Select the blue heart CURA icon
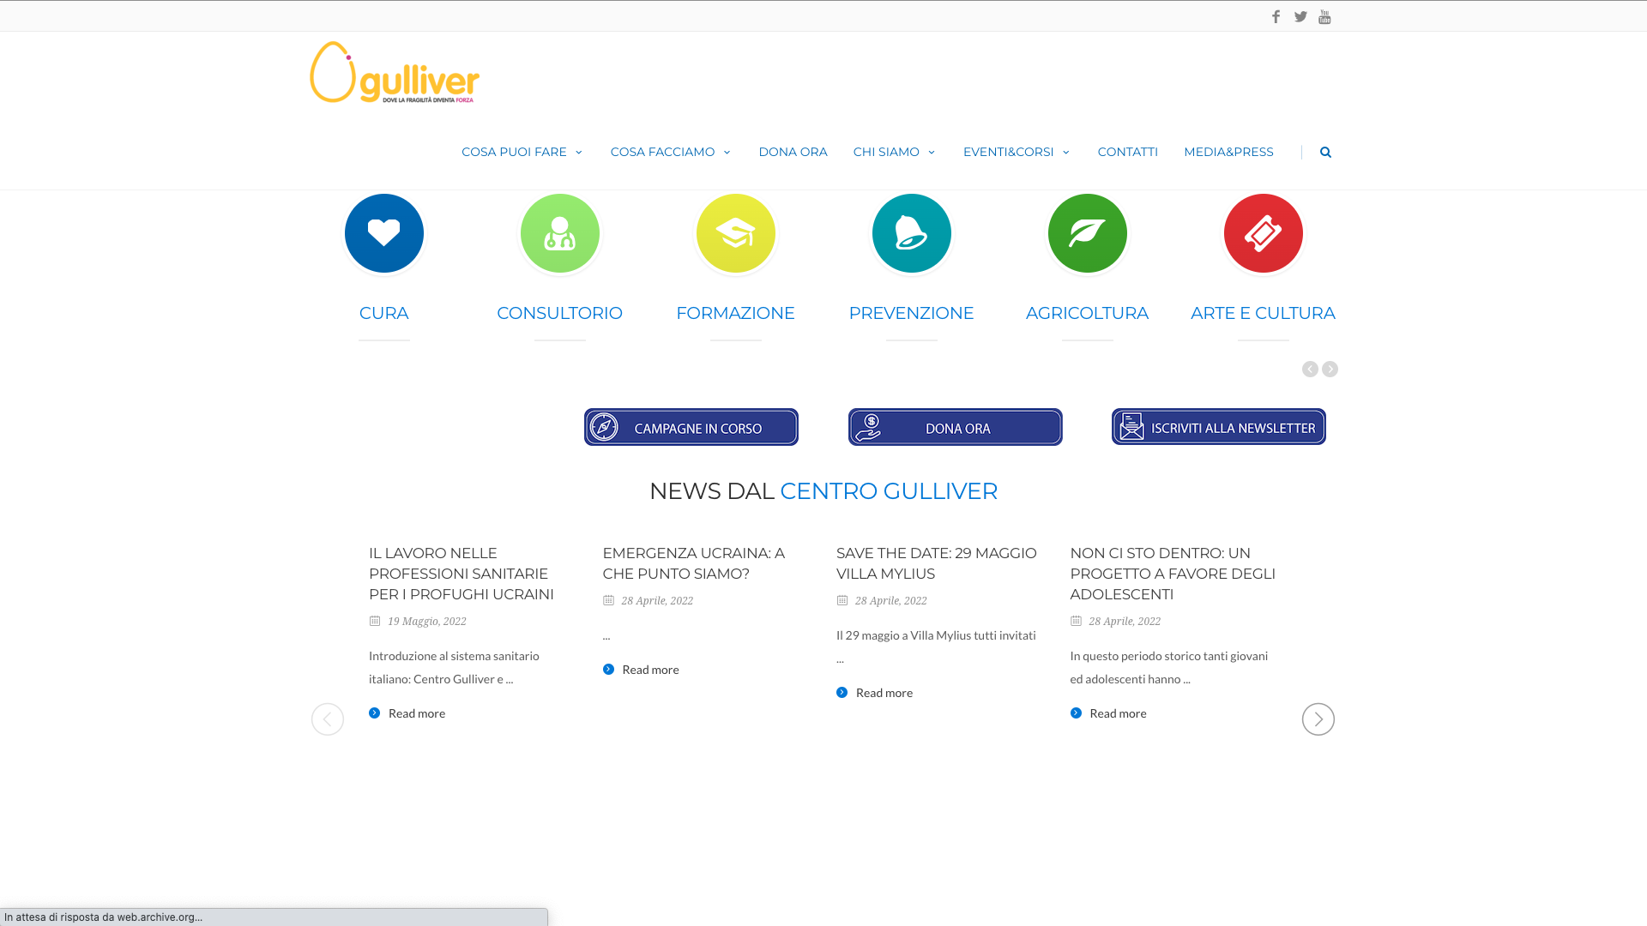The image size is (1647, 926). click(x=384, y=233)
